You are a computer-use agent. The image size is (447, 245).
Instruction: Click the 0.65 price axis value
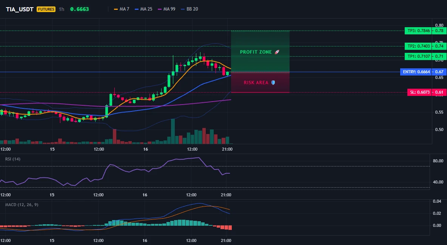[439, 78]
